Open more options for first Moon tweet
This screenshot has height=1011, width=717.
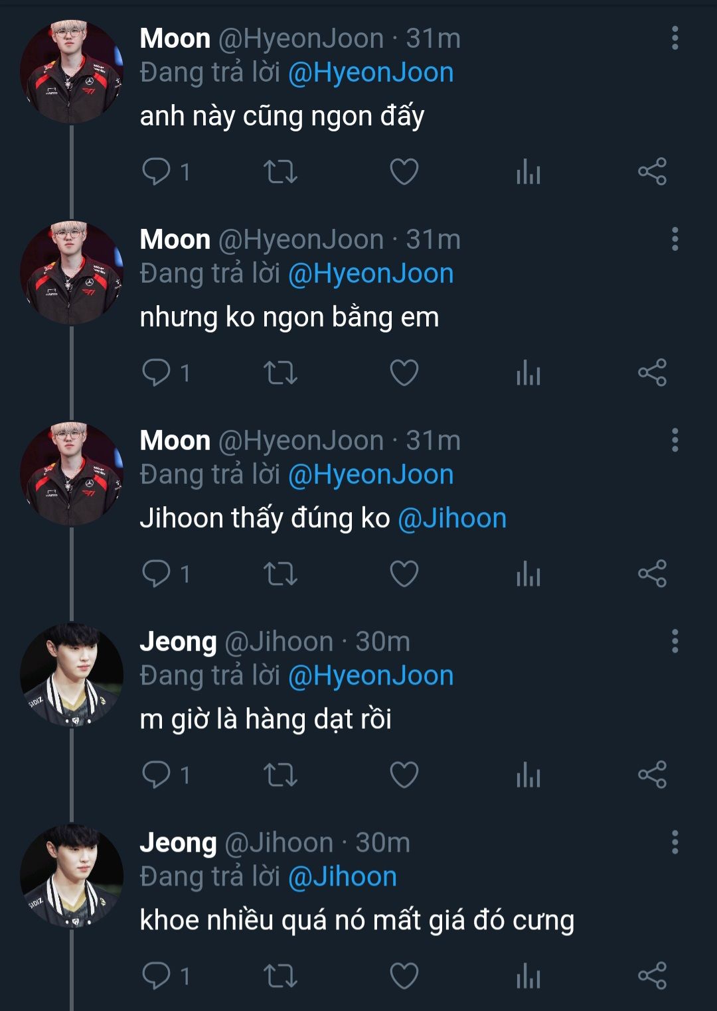click(675, 38)
